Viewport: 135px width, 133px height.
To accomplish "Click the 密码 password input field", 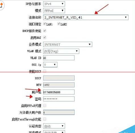I will point(59,99).
